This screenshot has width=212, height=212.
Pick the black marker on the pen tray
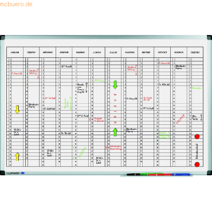pyautogui.click(x=134, y=174)
